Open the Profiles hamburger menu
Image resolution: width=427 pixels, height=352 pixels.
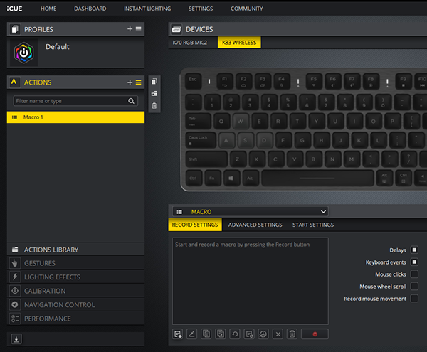[x=139, y=29]
